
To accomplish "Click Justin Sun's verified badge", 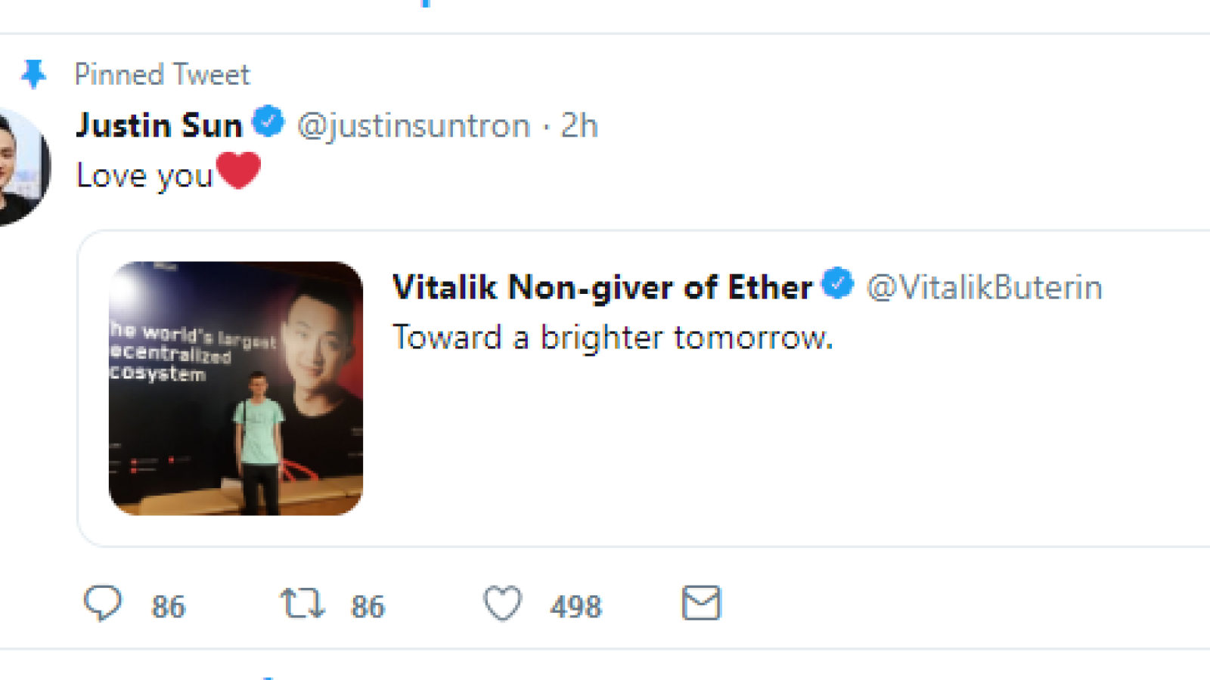I will coord(268,122).
